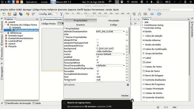This screenshot has height=109, width=194.
Task: Open the Arquivo menu
Action: (x=5, y=9)
